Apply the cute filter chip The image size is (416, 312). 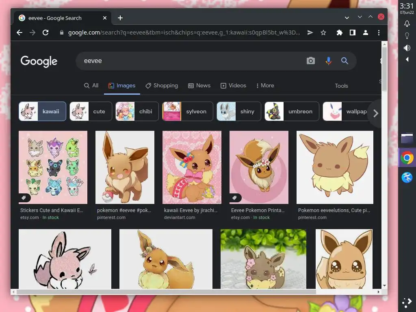91,111
